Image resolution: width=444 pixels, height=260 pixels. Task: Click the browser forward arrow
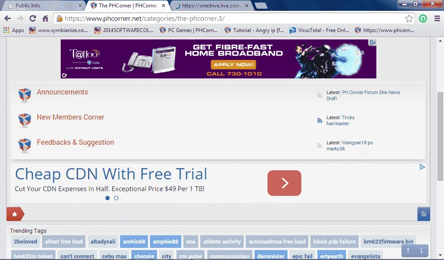click(20, 19)
